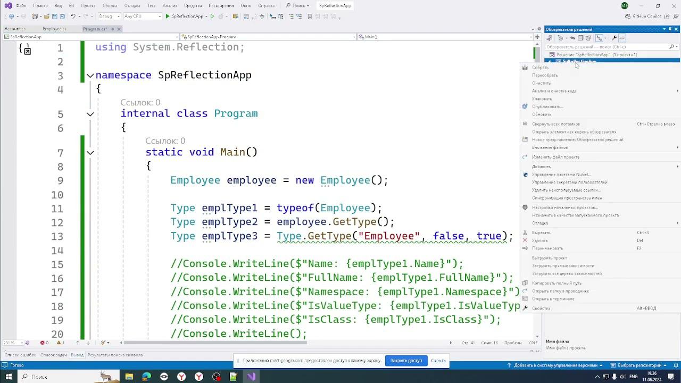Open the Список ошибок tab
The width and height of the screenshot is (681, 383).
coord(20,355)
